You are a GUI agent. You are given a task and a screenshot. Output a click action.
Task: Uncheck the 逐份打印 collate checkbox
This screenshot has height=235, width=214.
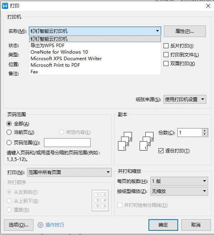[x=161, y=150]
